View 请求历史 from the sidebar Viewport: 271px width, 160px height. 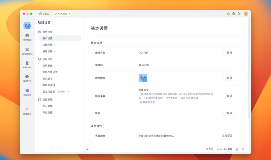pyautogui.click(x=27, y=79)
